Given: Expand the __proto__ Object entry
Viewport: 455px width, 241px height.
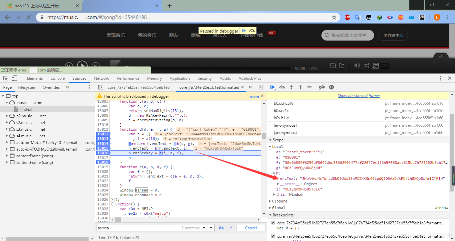Looking at the screenshot, I should point(278,184).
